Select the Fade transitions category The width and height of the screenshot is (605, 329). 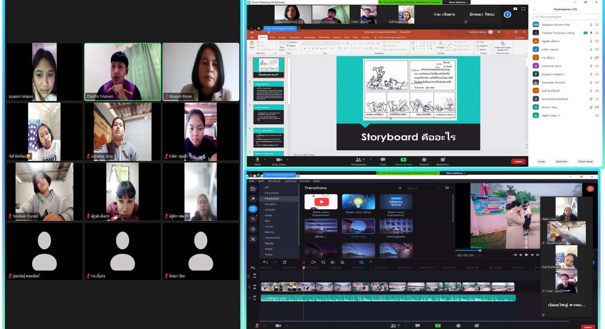click(x=269, y=215)
